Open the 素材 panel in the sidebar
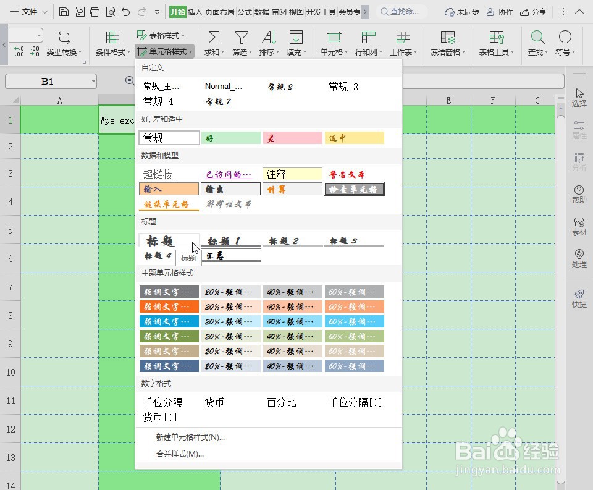593x490 pixels. [578, 226]
